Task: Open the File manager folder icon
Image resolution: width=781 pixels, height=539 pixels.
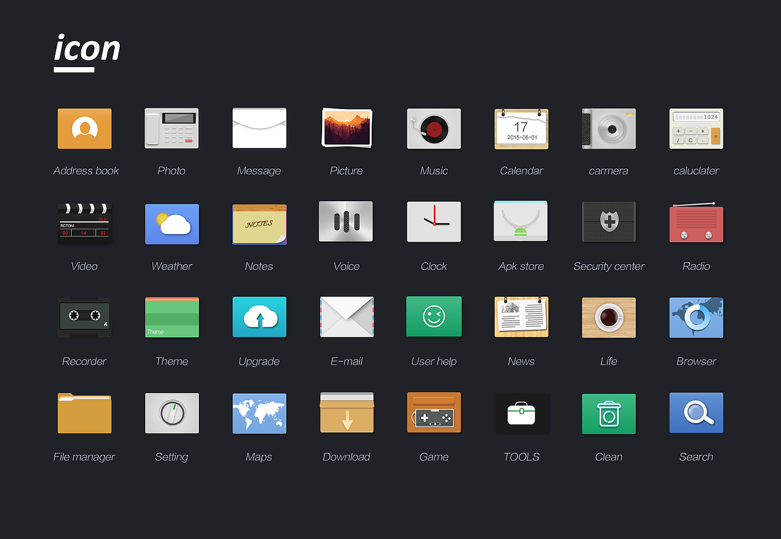Action: (85, 413)
